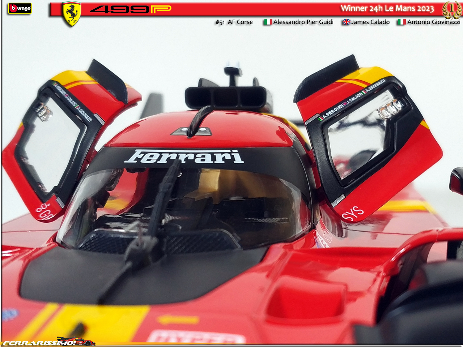Click the Italian flag beside Antonio Giovinazzi
The height and width of the screenshot is (347, 463).
pos(401,22)
